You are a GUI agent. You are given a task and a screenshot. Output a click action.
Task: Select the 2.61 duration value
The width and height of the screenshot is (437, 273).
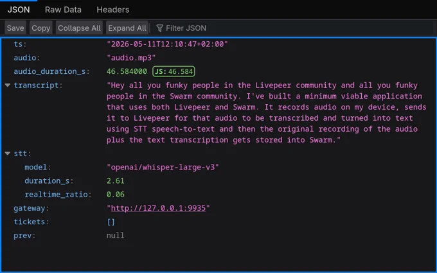click(116, 181)
